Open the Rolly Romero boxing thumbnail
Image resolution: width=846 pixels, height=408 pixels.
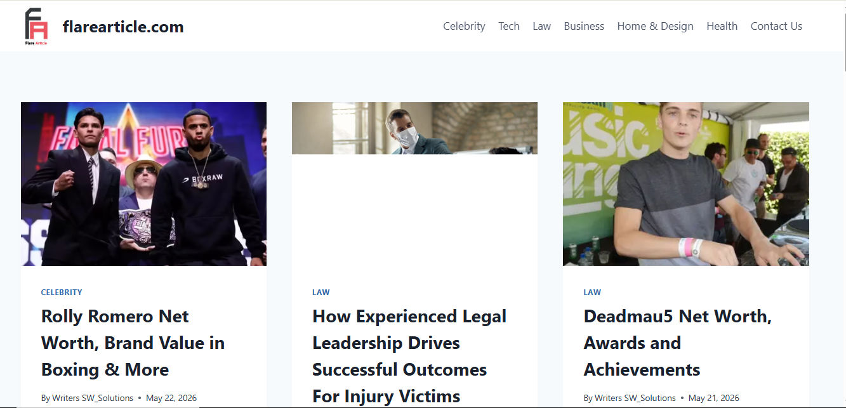point(143,184)
